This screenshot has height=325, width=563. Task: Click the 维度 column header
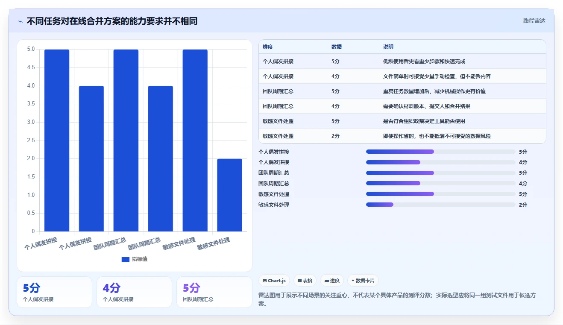click(x=268, y=47)
